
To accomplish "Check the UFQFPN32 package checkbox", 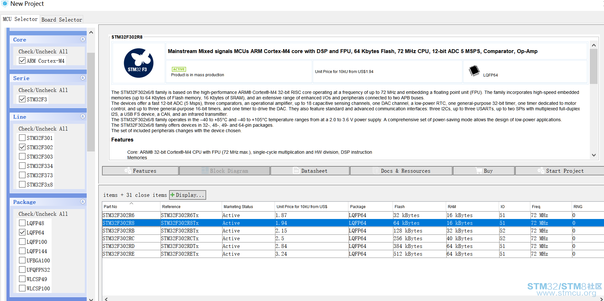I will (22, 269).
